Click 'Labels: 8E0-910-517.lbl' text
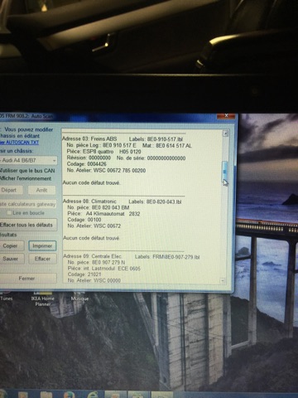The height and width of the screenshot is (398, 298). coord(156,139)
